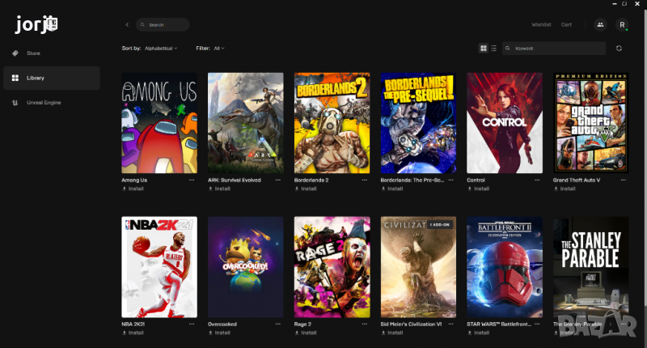This screenshot has height=348, width=647.
Task: Install Overcooked
Action: [x=219, y=333]
